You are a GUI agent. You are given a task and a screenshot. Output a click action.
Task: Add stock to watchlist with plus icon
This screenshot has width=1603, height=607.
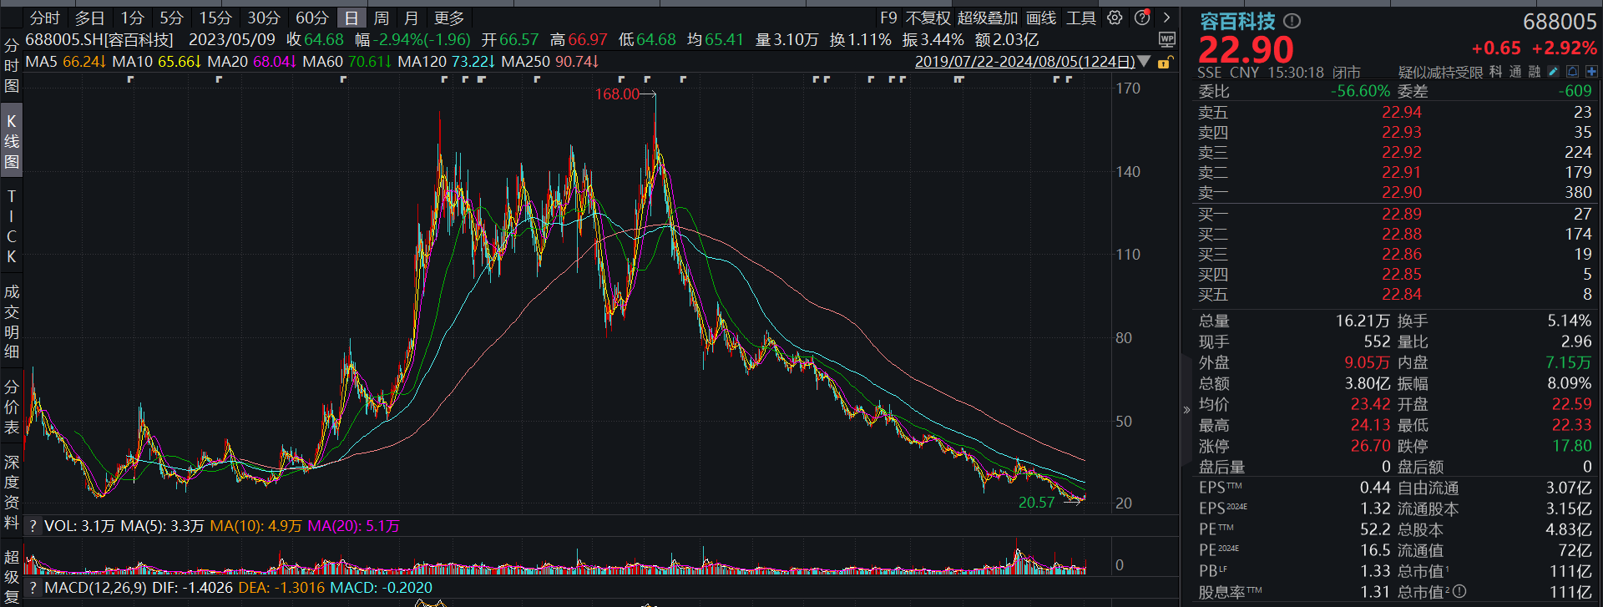[x=1591, y=72]
